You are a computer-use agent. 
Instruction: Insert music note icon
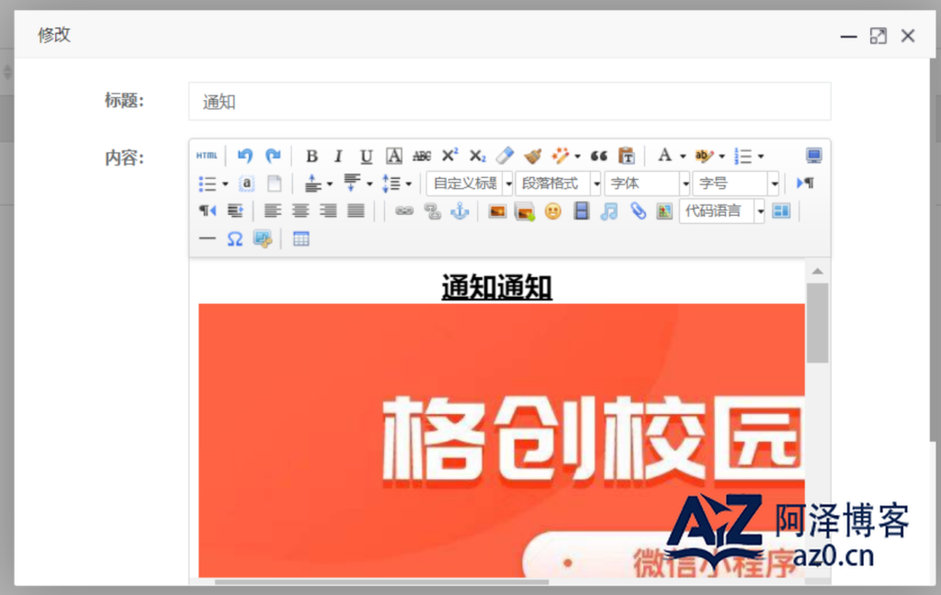608,211
